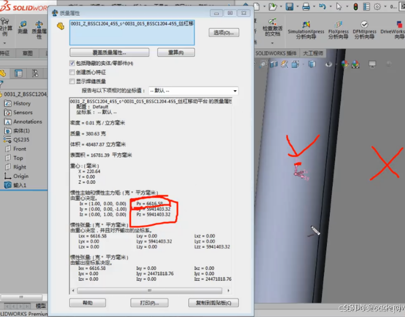Image resolution: width=405 pixels, height=317 pixels.
Task: Launch FloXpress analysis wizard
Action: 338,30
